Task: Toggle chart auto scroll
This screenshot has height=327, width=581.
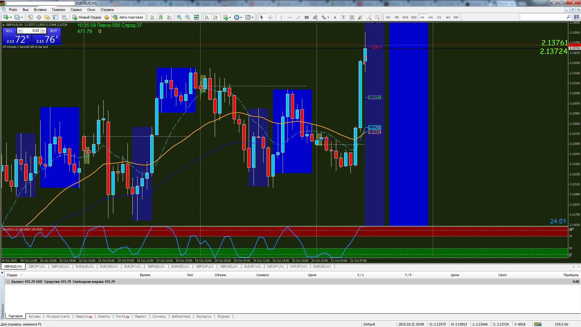Action: 207,17
